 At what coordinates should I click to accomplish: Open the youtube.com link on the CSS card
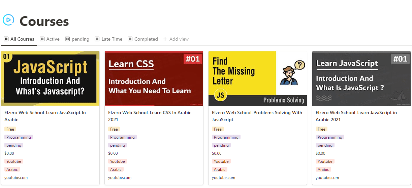[x=120, y=178]
